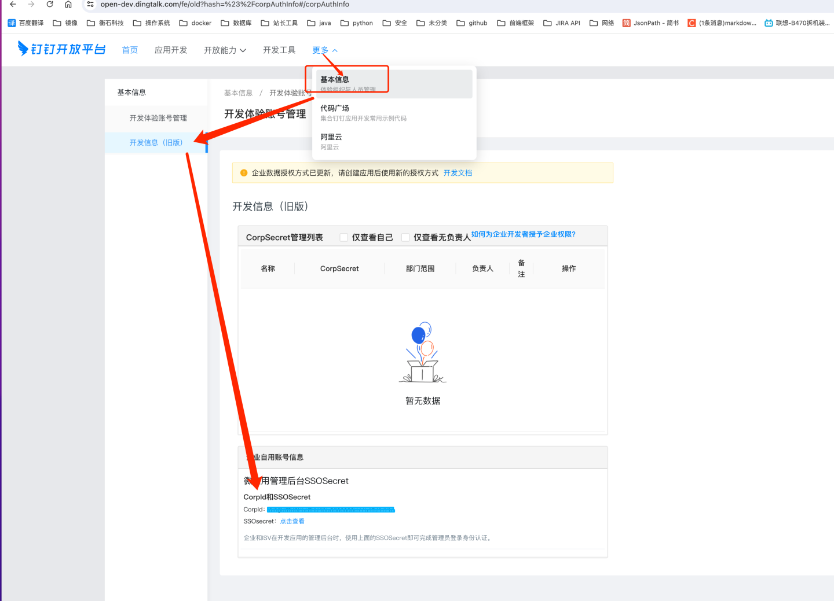834x601 pixels.
Task: Open the 数据库 bookmark folder
Action: click(x=236, y=23)
